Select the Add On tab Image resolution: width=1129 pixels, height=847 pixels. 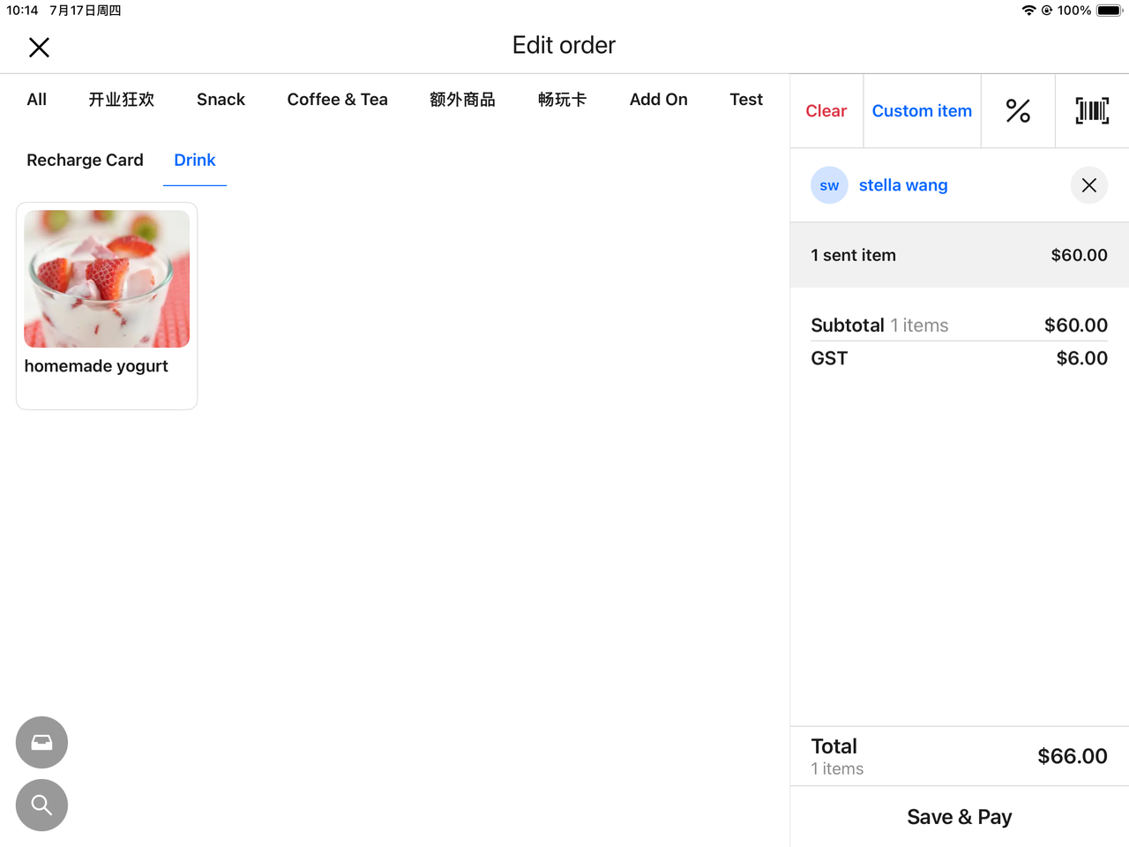click(x=658, y=100)
